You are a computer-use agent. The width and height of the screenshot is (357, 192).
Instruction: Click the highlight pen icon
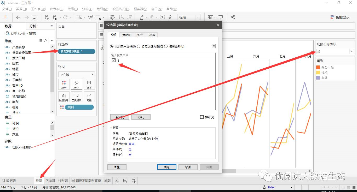pyautogui.click(x=142, y=17)
